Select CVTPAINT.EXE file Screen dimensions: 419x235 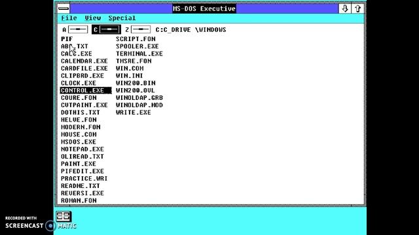click(x=84, y=105)
